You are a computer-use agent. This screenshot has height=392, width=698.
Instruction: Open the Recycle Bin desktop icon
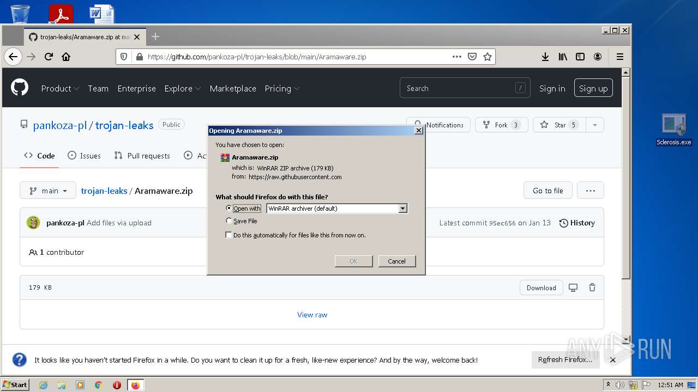pyautogui.click(x=20, y=13)
